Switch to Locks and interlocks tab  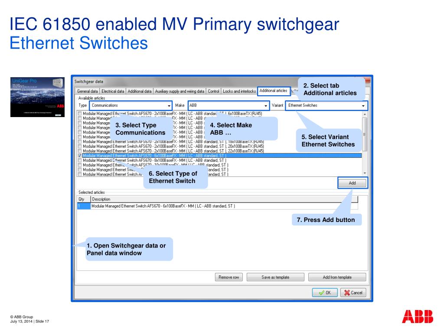239,91
